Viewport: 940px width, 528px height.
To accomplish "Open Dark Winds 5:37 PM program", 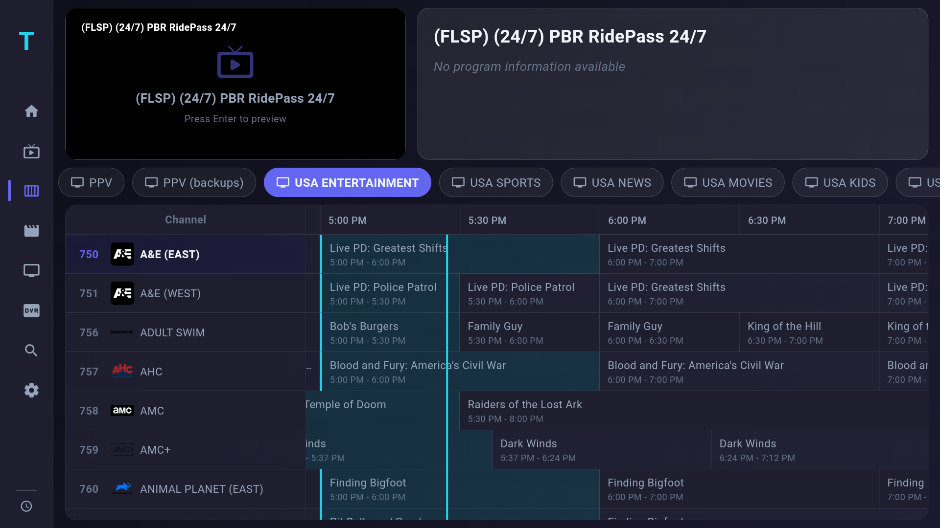I will point(601,450).
